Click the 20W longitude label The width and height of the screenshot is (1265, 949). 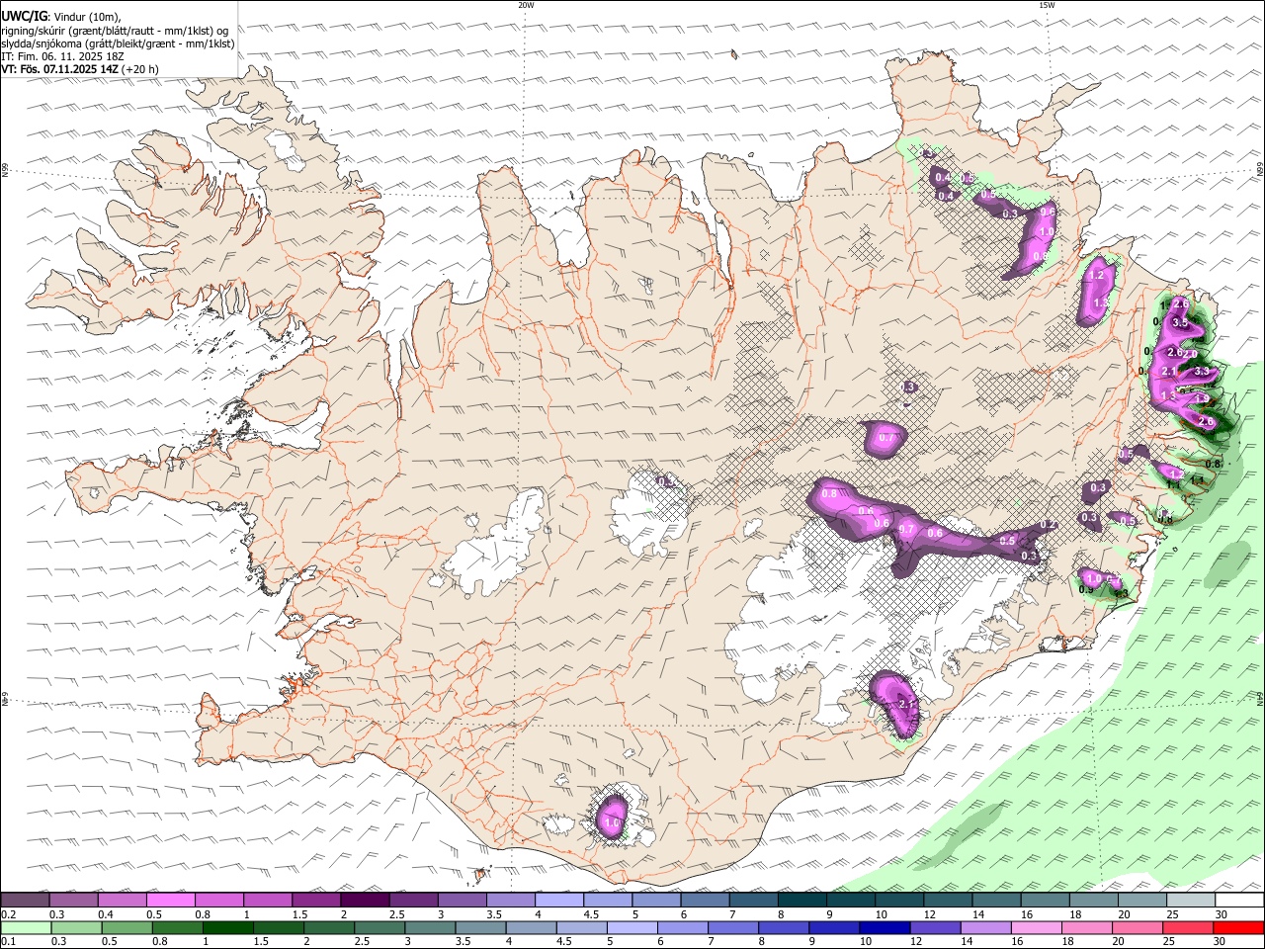pos(526,5)
